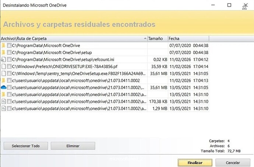Select path C:\Windows\Prefetch\ONEDRIVESETUP.EXE-78A43856.pf
The width and height of the screenshot is (254, 167).
coord(65,66)
